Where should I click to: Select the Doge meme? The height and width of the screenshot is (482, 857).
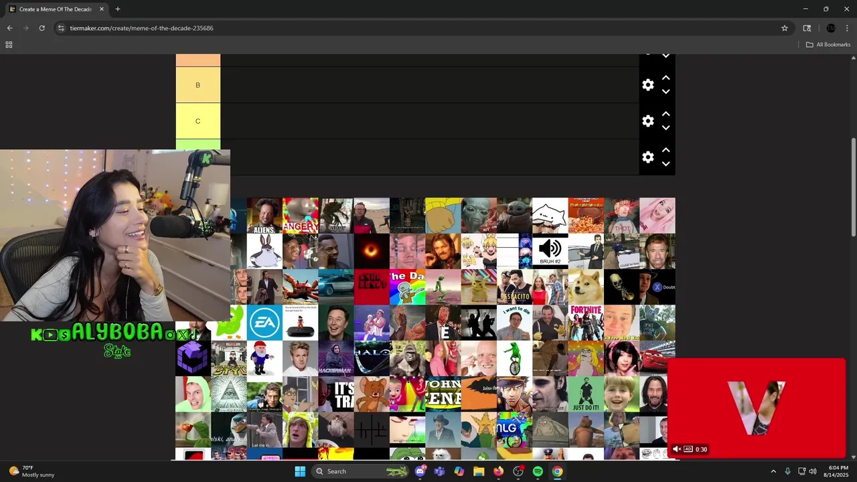point(586,287)
